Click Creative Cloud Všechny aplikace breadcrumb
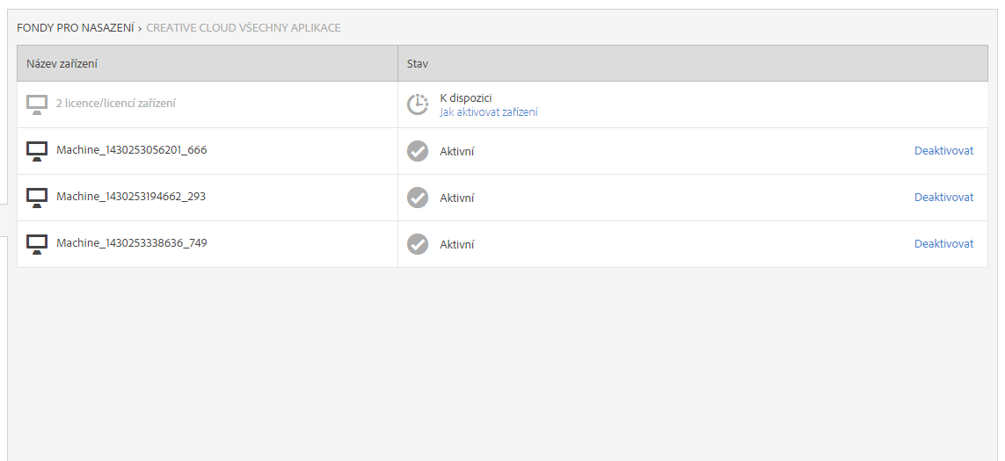The image size is (1005, 461). (x=244, y=28)
